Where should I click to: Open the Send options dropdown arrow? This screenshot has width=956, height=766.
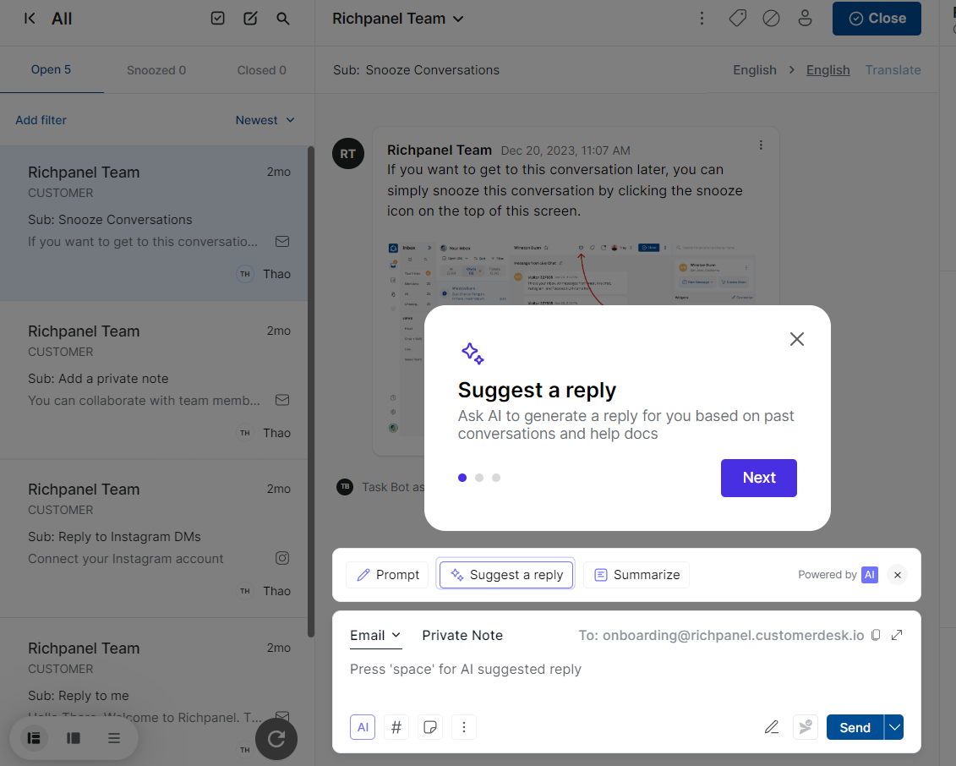point(894,727)
